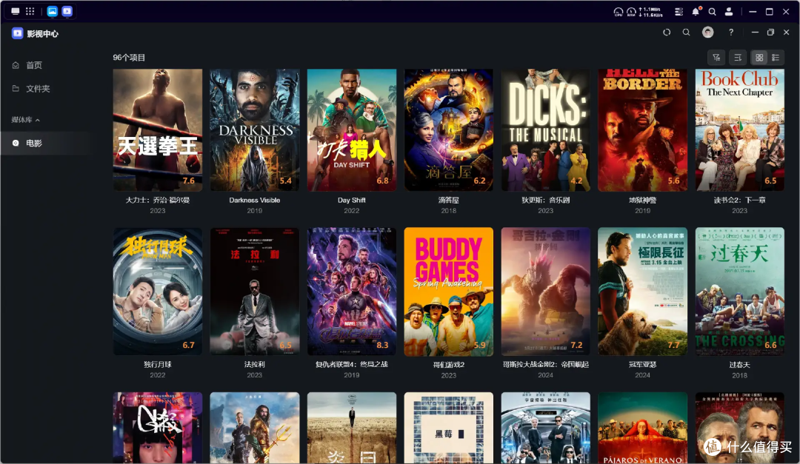This screenshot has width=800, height=464.
Task: Open the sort order options
Action: (738, 58)
